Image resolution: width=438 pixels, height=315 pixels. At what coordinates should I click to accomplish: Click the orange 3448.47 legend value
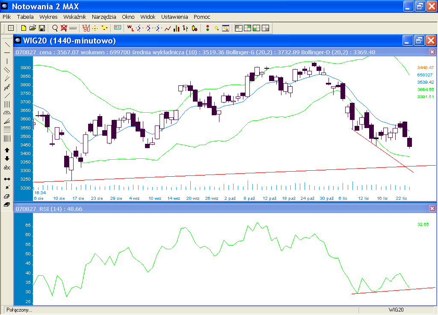point(426,68)
